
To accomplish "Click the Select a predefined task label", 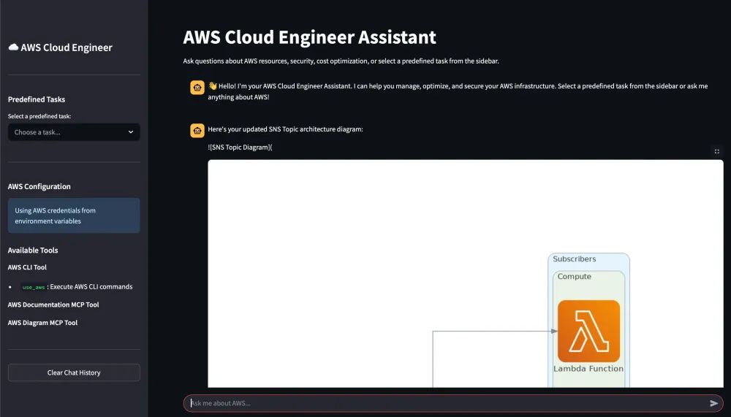I will 39,116.
